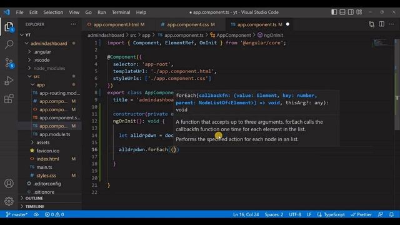Click the VS Code logo icon
Screen dimensions: 400x225
tap(7, 12)
